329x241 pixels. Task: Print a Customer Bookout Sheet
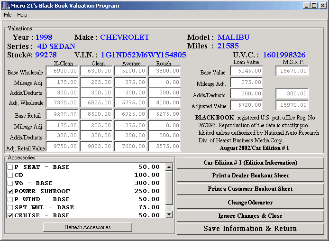[250, 189]
